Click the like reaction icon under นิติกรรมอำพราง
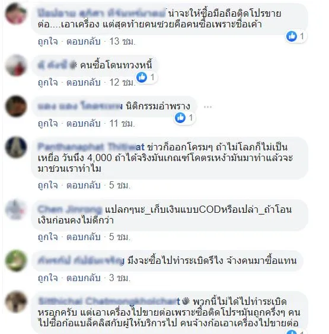Screen dimensions: 329x334 tap(180, 118)
